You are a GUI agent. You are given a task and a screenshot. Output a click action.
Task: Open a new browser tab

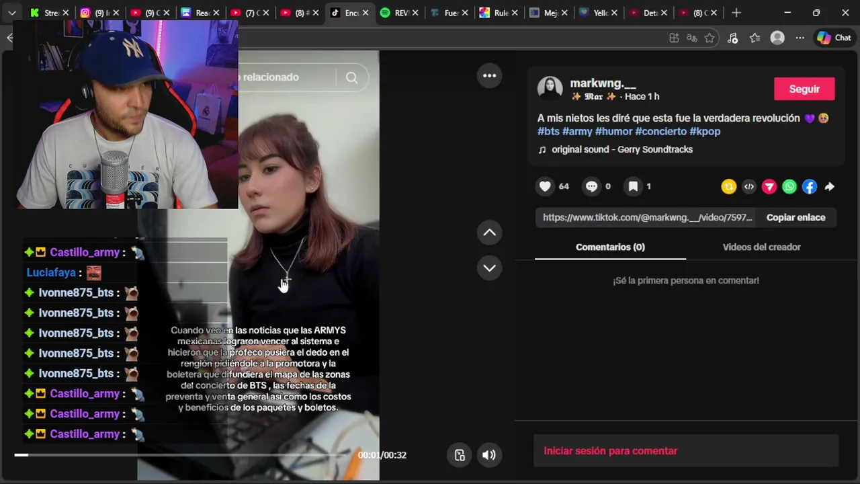[736, 13]
